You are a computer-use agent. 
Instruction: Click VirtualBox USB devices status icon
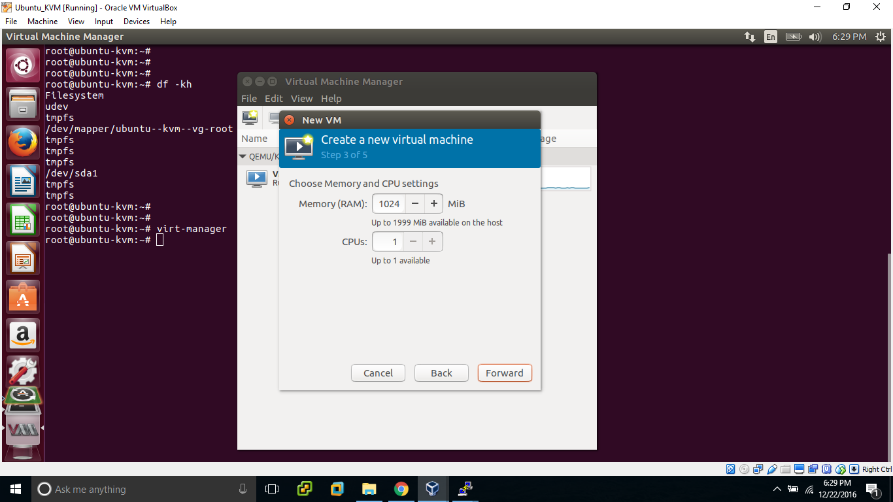[772, 469]
